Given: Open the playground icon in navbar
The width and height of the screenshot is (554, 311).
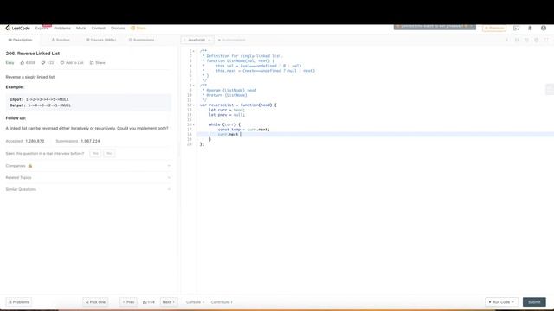Looking at the screenshot, I should pyautogui.click(x=516, y=28).
